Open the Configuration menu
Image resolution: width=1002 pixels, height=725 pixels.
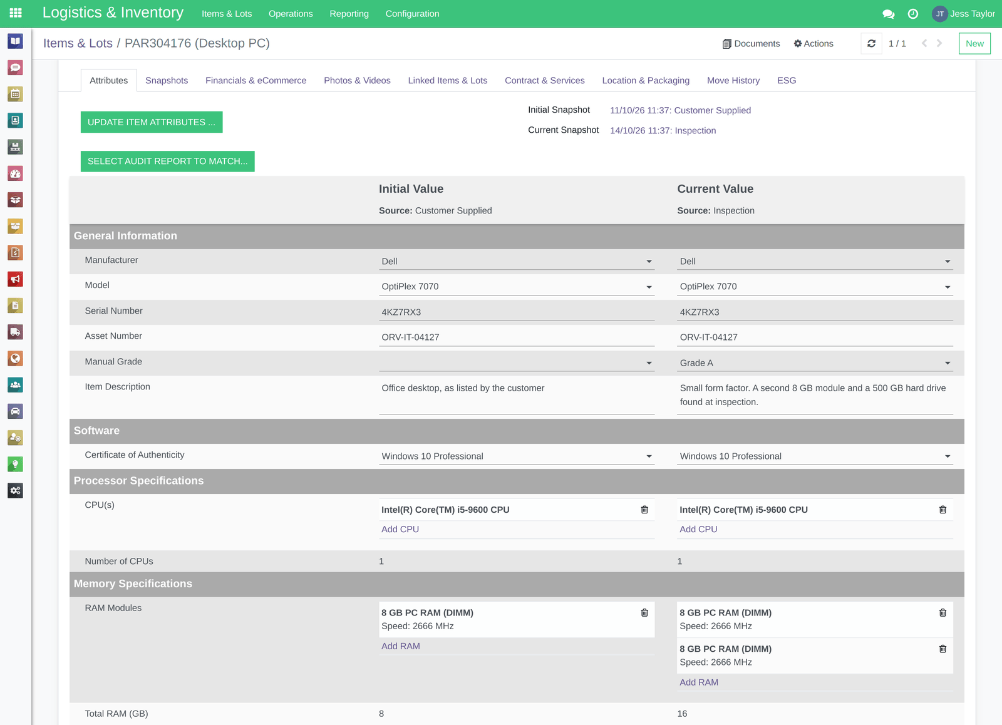tap(412, 14)
